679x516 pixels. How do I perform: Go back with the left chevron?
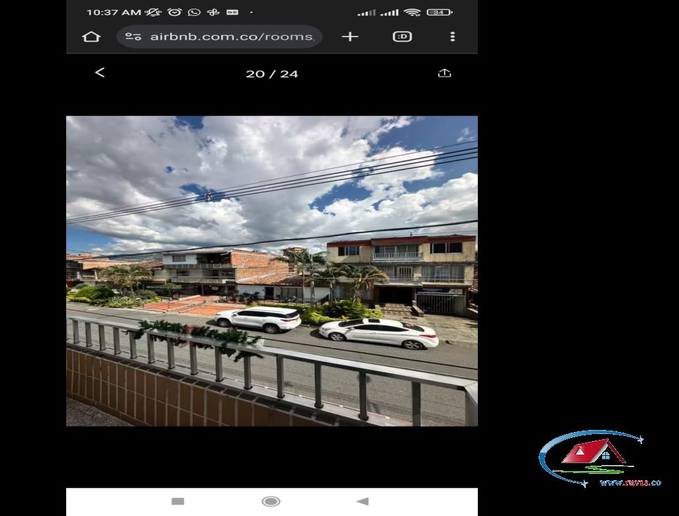[99, 73]
